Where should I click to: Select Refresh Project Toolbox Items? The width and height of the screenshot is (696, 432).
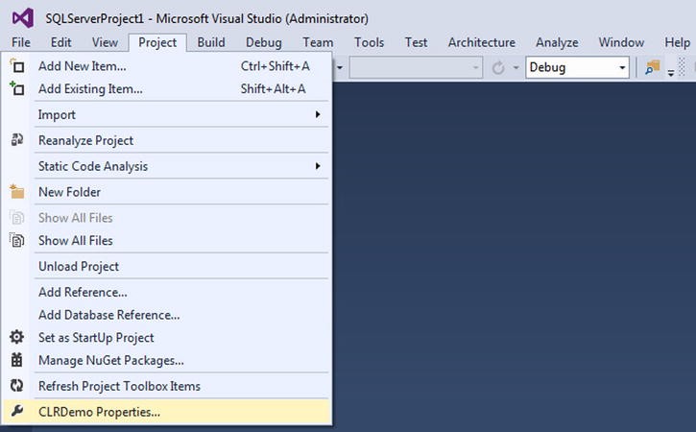[167, 386]
